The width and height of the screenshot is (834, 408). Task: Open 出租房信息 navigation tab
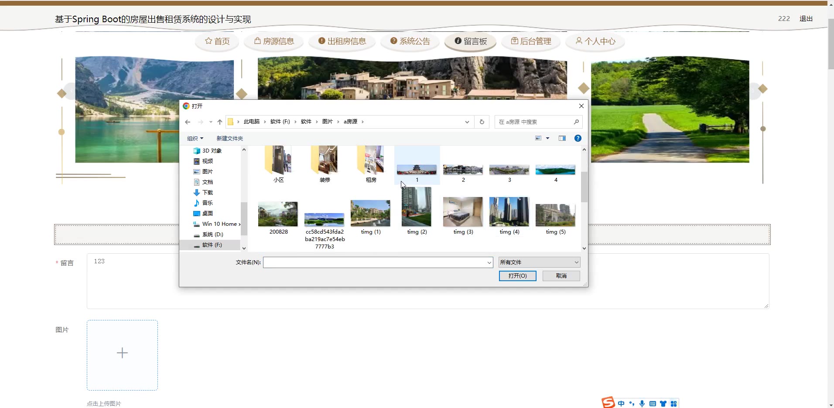pyautogui.click(x=342, y=41)
